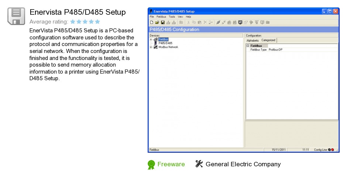Click the Open folder toolbar icon
The height and width of the screenshot is (181, 347).
(x=157, y=22)
